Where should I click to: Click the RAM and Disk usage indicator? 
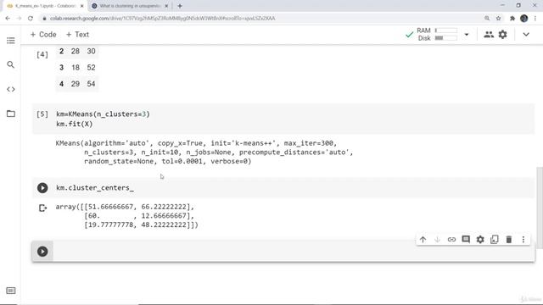(437, 34)
